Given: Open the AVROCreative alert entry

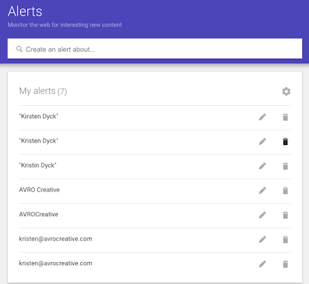Looking at the screenshot, I should coord(155,216).
